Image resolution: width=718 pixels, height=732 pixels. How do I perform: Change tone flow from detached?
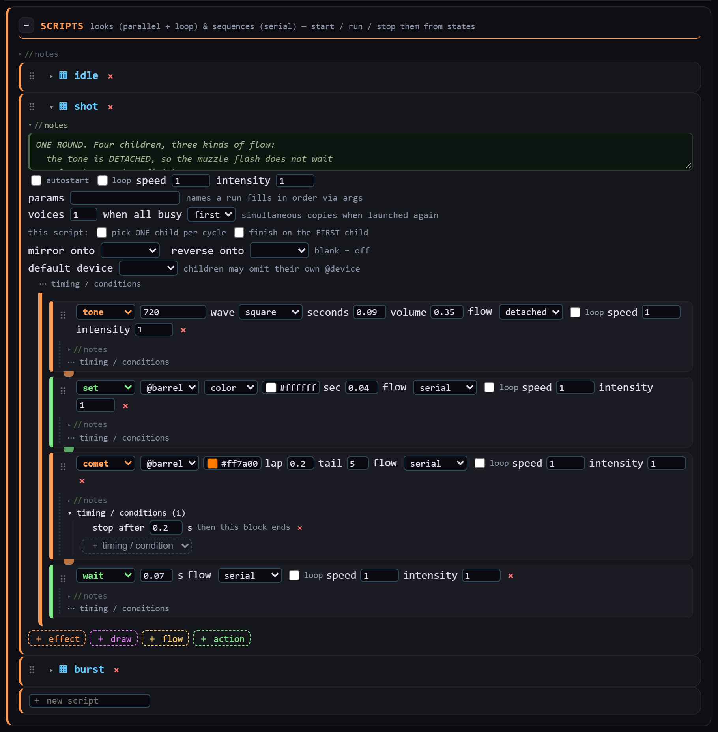pos(531,312)
